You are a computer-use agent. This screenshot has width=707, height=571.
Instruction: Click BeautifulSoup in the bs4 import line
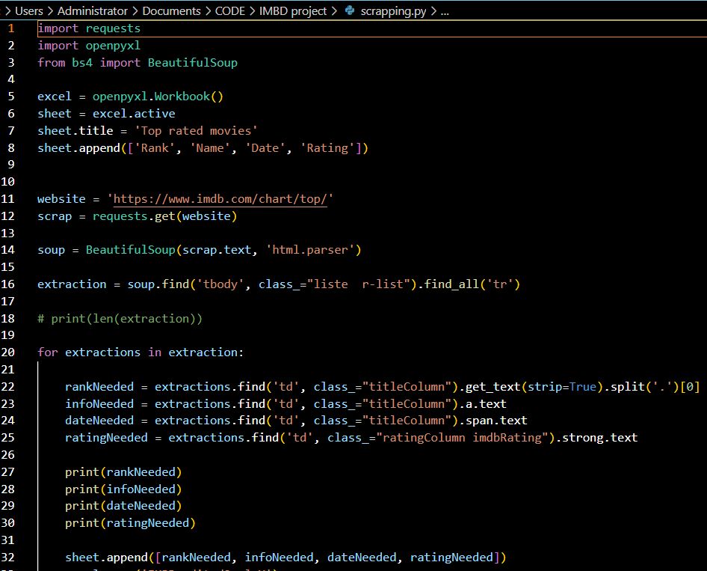point(192,62)
